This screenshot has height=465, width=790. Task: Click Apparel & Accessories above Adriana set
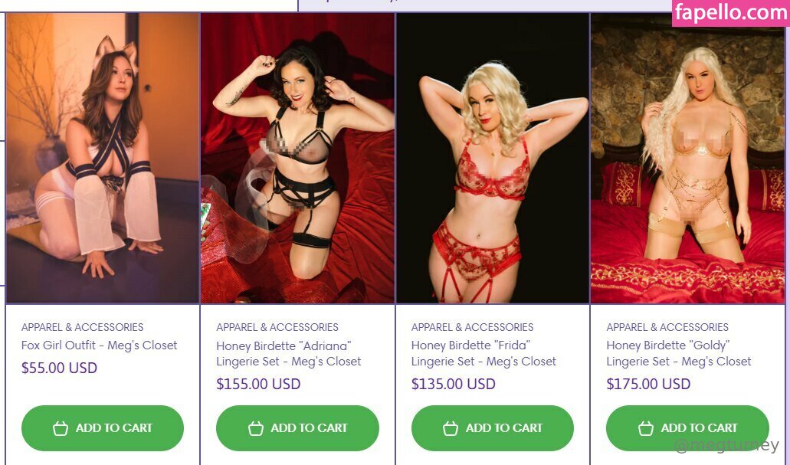[x=277, y=327]
